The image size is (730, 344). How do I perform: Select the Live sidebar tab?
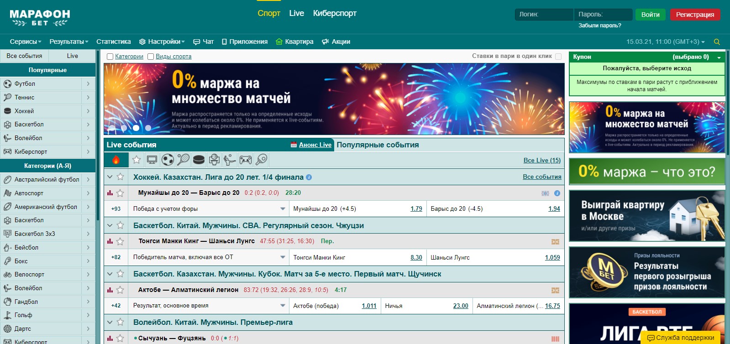(x=73, y=56)
